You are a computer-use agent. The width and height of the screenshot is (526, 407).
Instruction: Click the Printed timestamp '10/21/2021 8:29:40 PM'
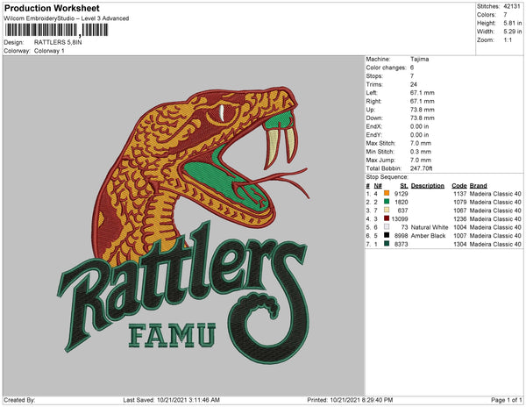(x=361, y=400)
